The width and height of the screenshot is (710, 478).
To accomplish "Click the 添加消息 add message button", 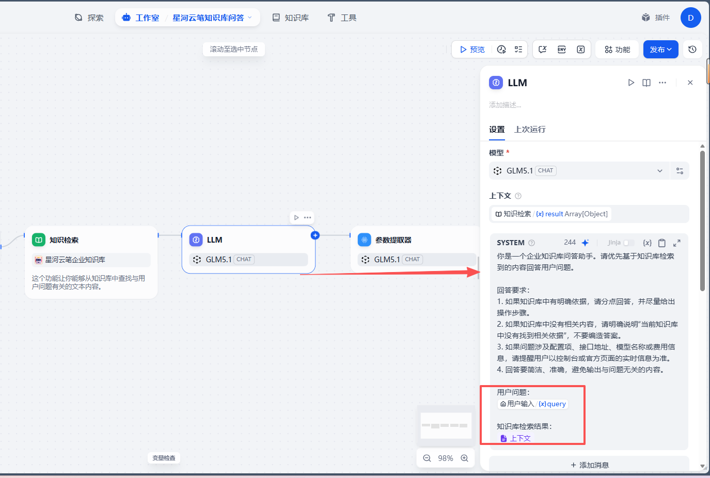I will tap(589, 465).
